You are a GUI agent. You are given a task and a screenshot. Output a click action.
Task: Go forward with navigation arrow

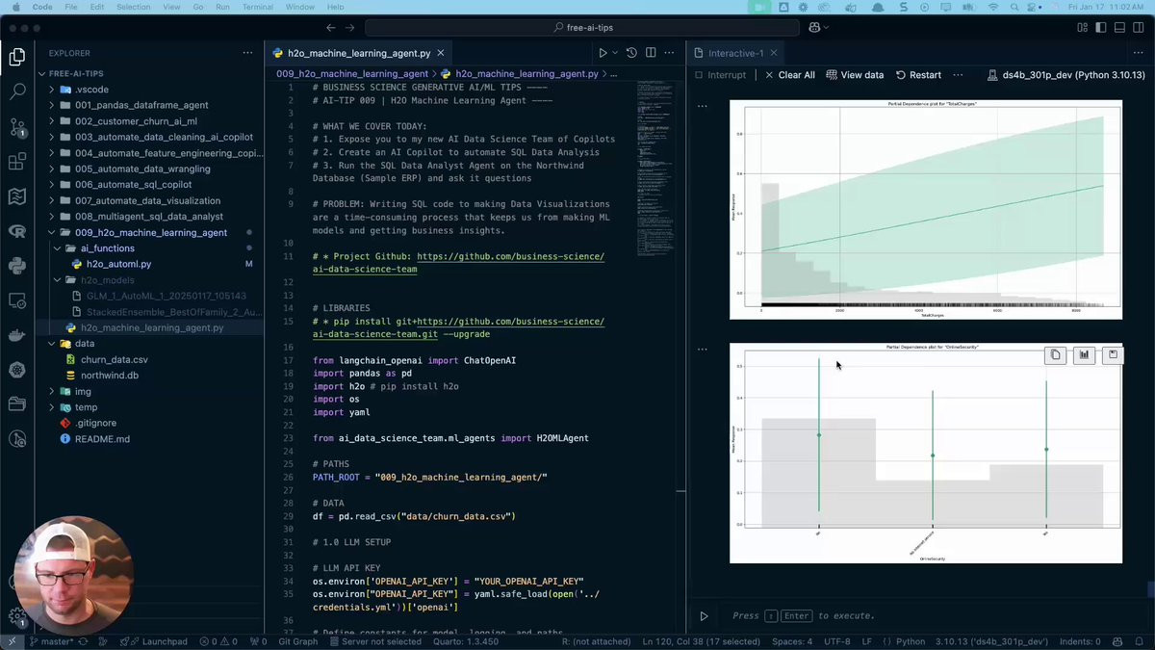(350, 28)
